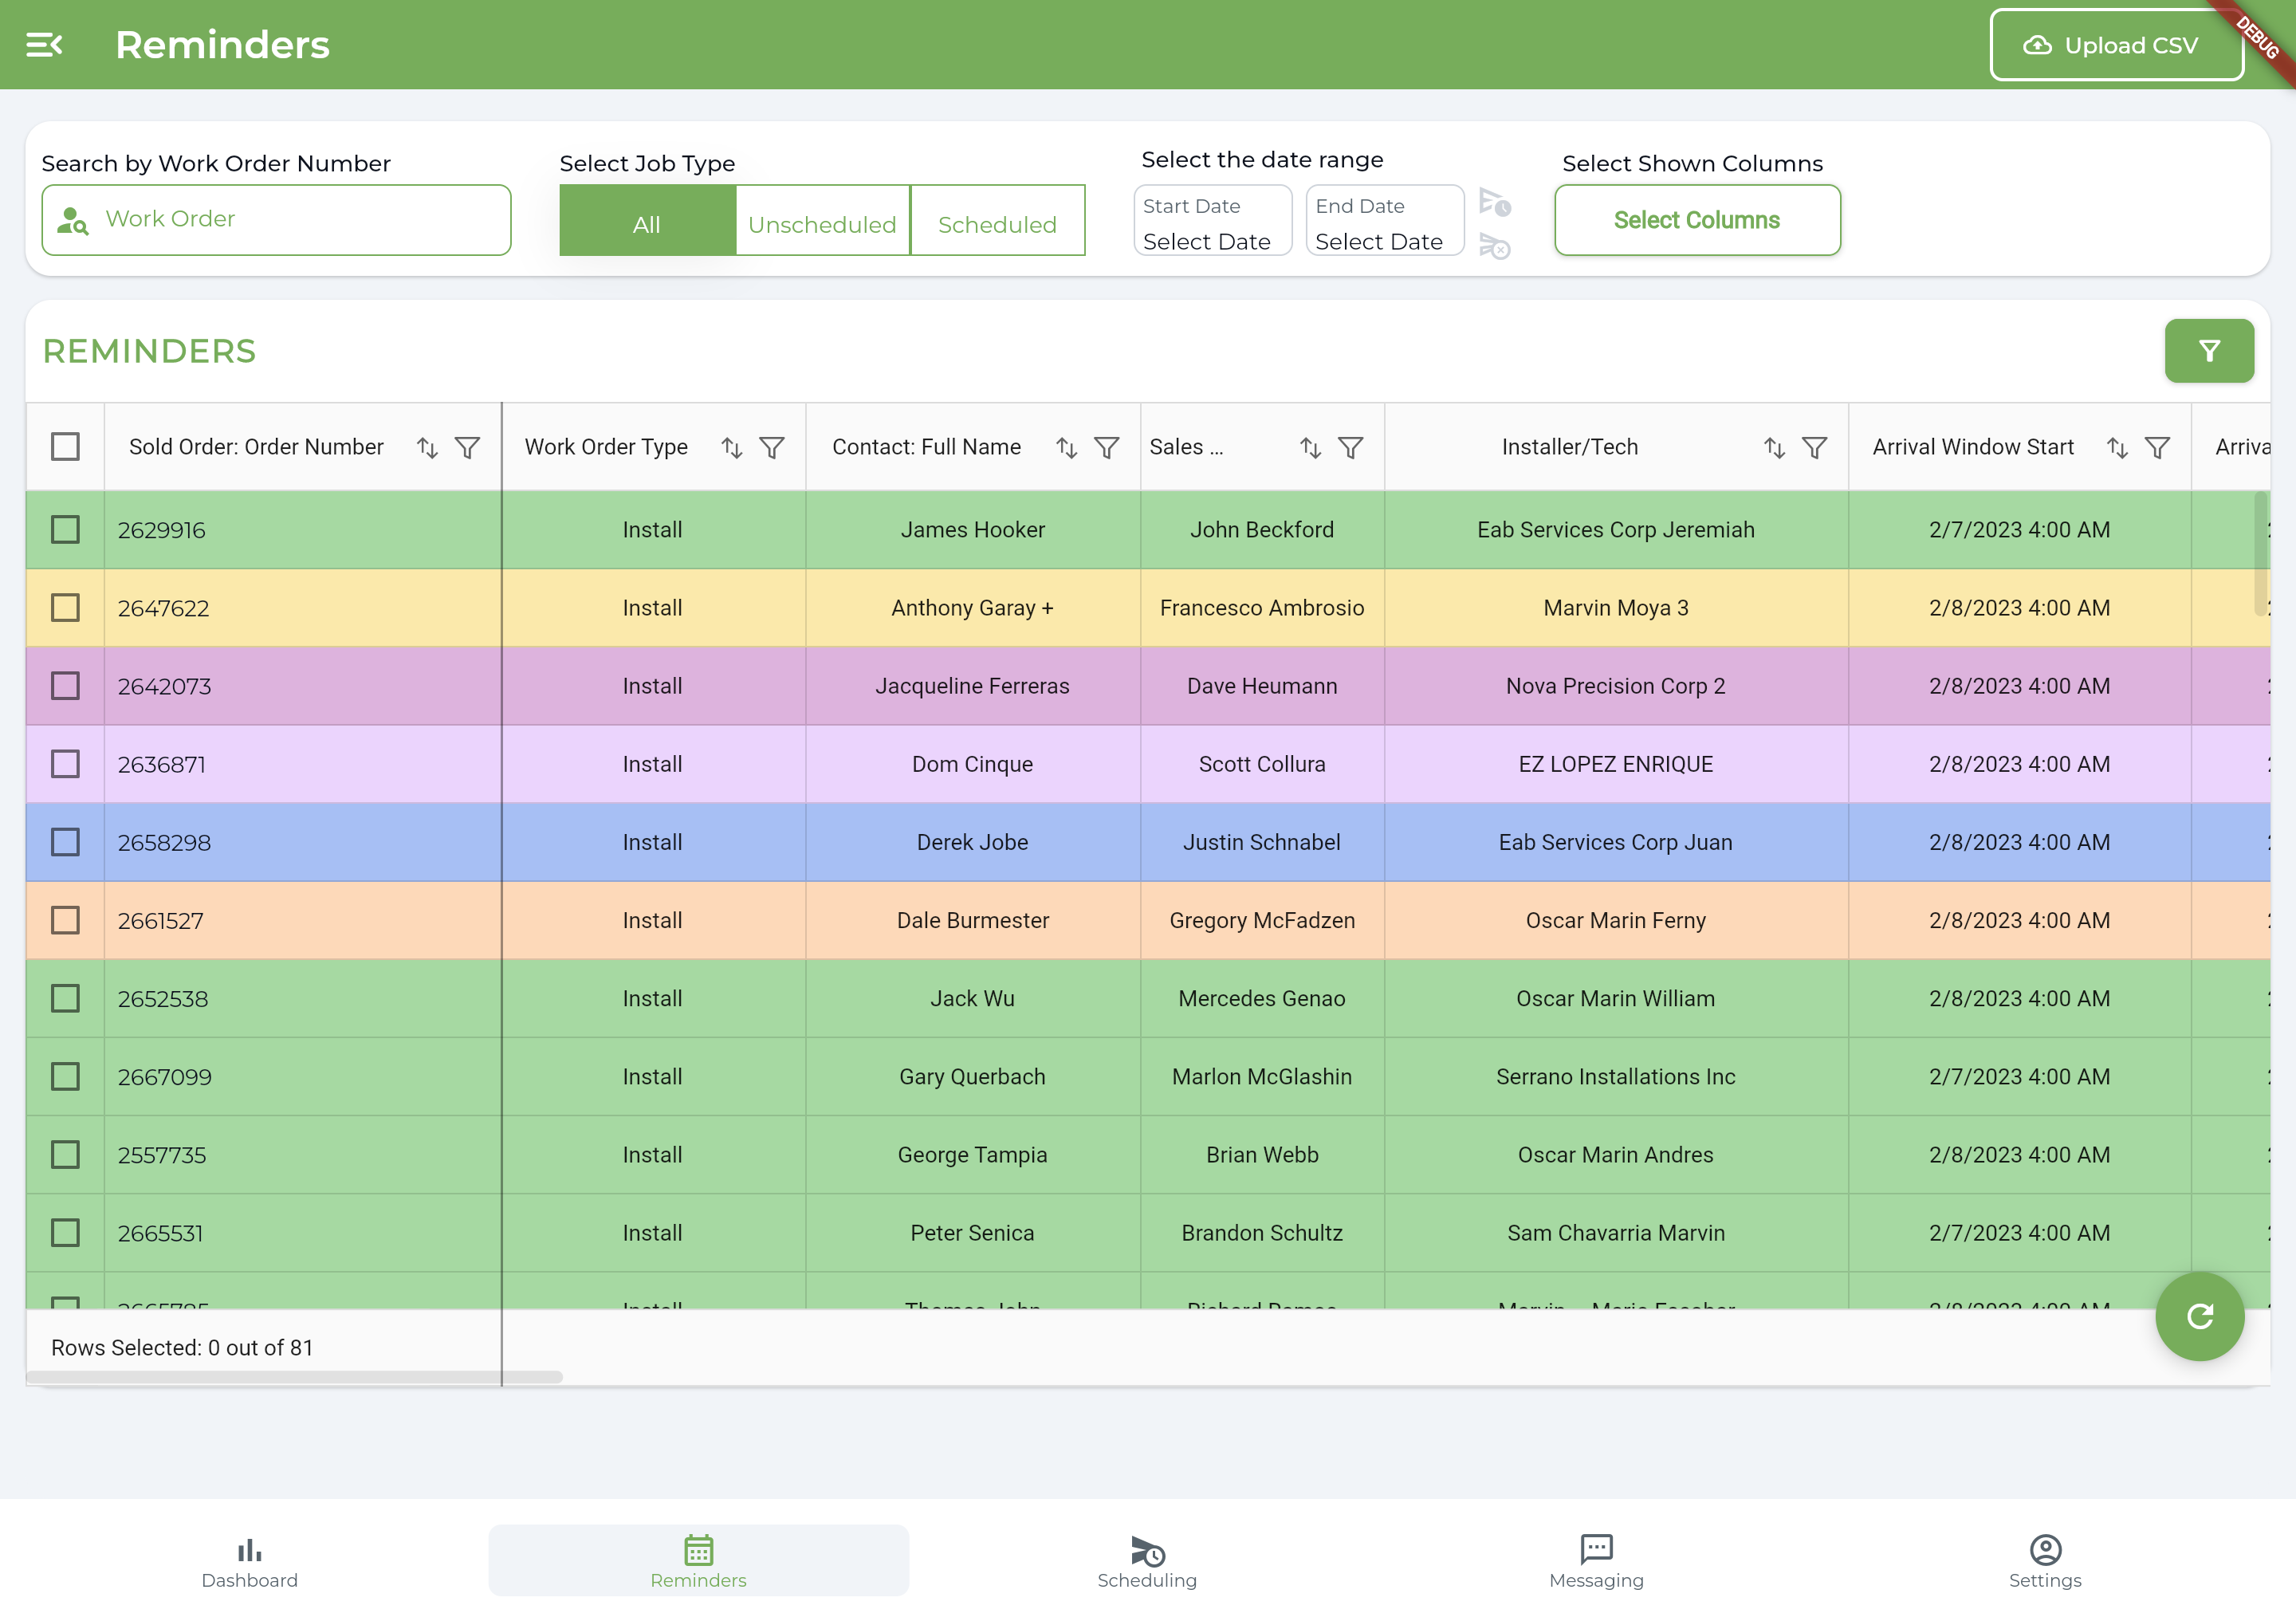Image resolution: width=2296 pixels, height=1621 pixels.
Task: Toggle the select-all header checkbox
Action: click(65, 447)
